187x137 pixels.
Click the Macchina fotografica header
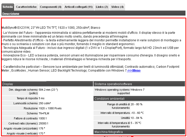pos(139,132)
